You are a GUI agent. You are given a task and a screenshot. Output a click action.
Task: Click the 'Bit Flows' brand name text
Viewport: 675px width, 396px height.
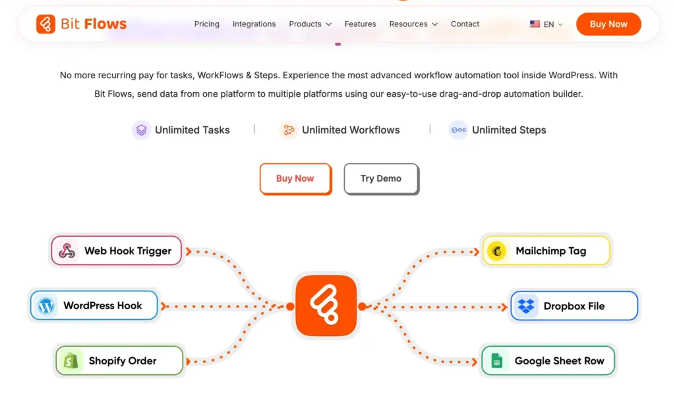[x=94, y=24]
